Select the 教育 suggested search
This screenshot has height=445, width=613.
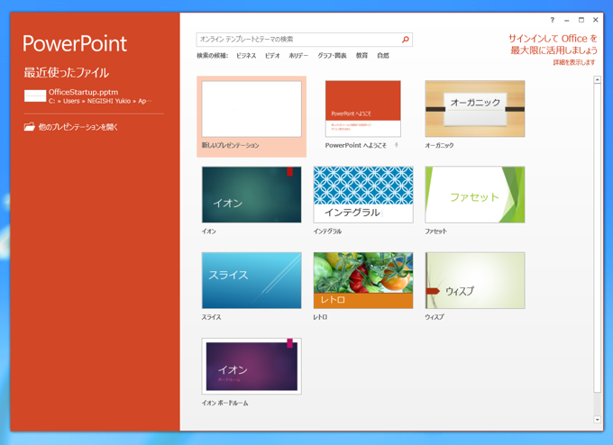[x=361, y=56]
